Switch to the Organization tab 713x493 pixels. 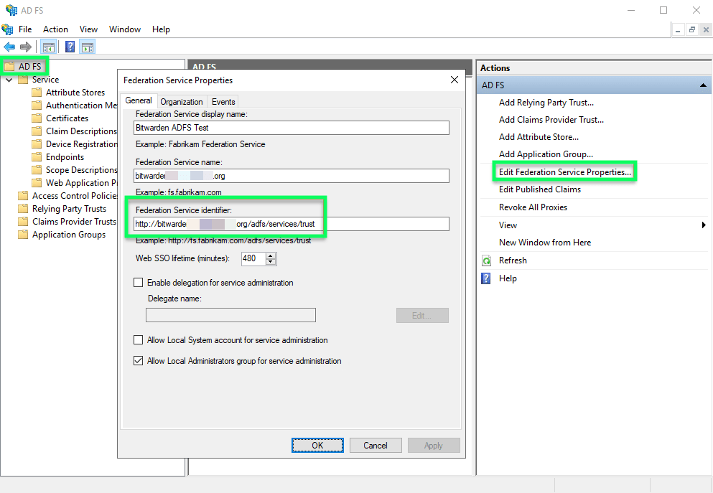182,101
